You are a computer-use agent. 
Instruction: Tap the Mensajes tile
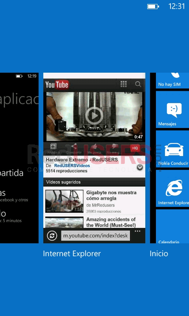point(172,109)
